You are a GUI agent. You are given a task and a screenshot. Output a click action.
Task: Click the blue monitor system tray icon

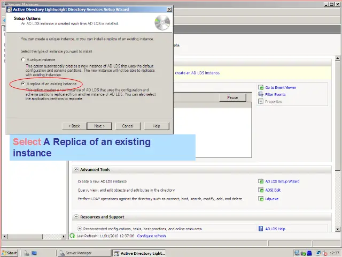coord(309,253)
